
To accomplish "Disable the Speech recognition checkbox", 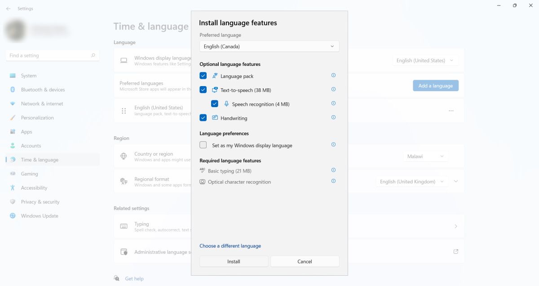I will pos(215,104).
